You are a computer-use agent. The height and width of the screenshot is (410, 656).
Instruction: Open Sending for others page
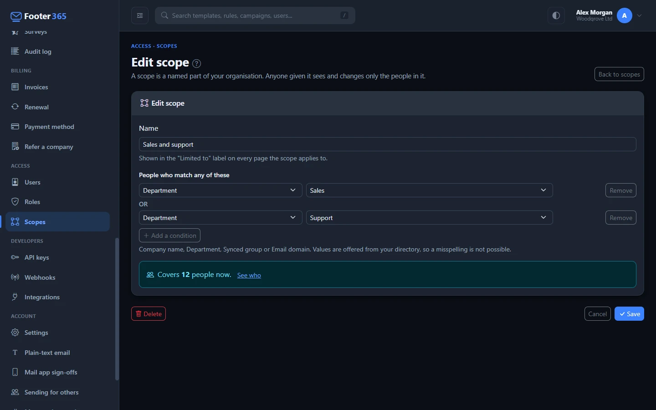(x=57, y=392)
